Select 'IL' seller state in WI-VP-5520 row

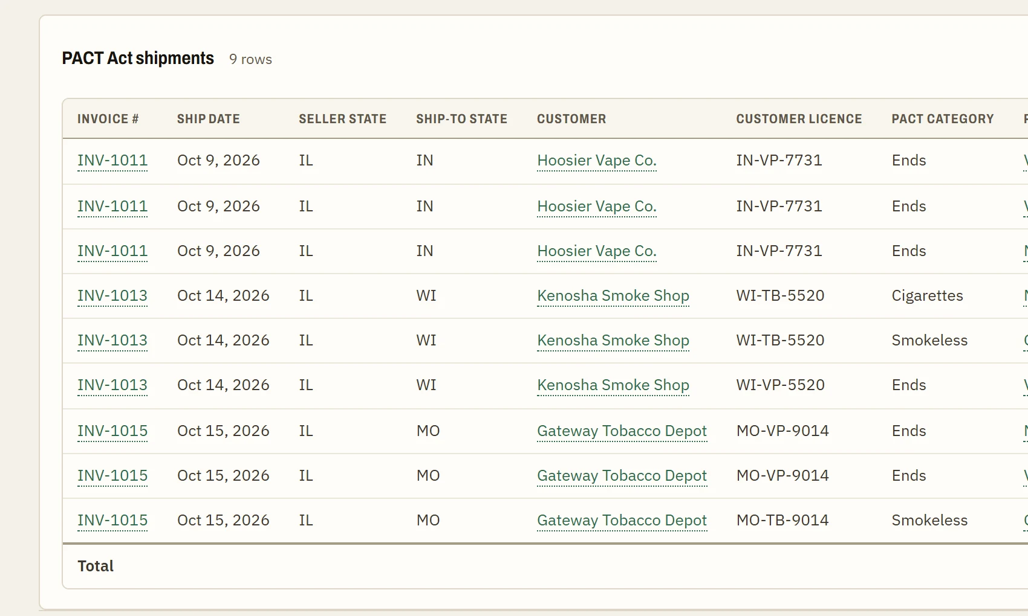click(306, 385)
